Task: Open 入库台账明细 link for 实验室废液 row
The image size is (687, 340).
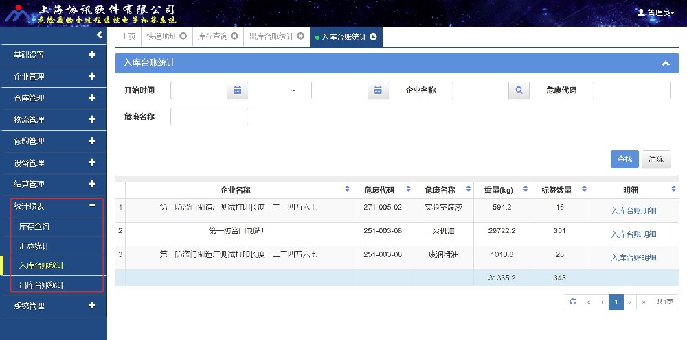Action: pyautogui.click(x=633, y=210)
